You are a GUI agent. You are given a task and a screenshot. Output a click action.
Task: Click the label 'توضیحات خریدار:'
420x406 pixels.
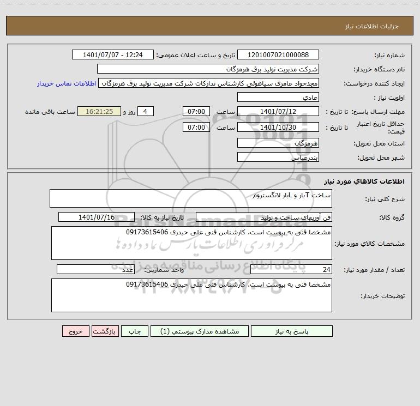click(383, 296)
